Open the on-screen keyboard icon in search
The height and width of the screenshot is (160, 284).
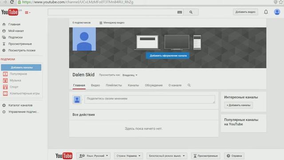pyautogui.click(x=179, y=12)
